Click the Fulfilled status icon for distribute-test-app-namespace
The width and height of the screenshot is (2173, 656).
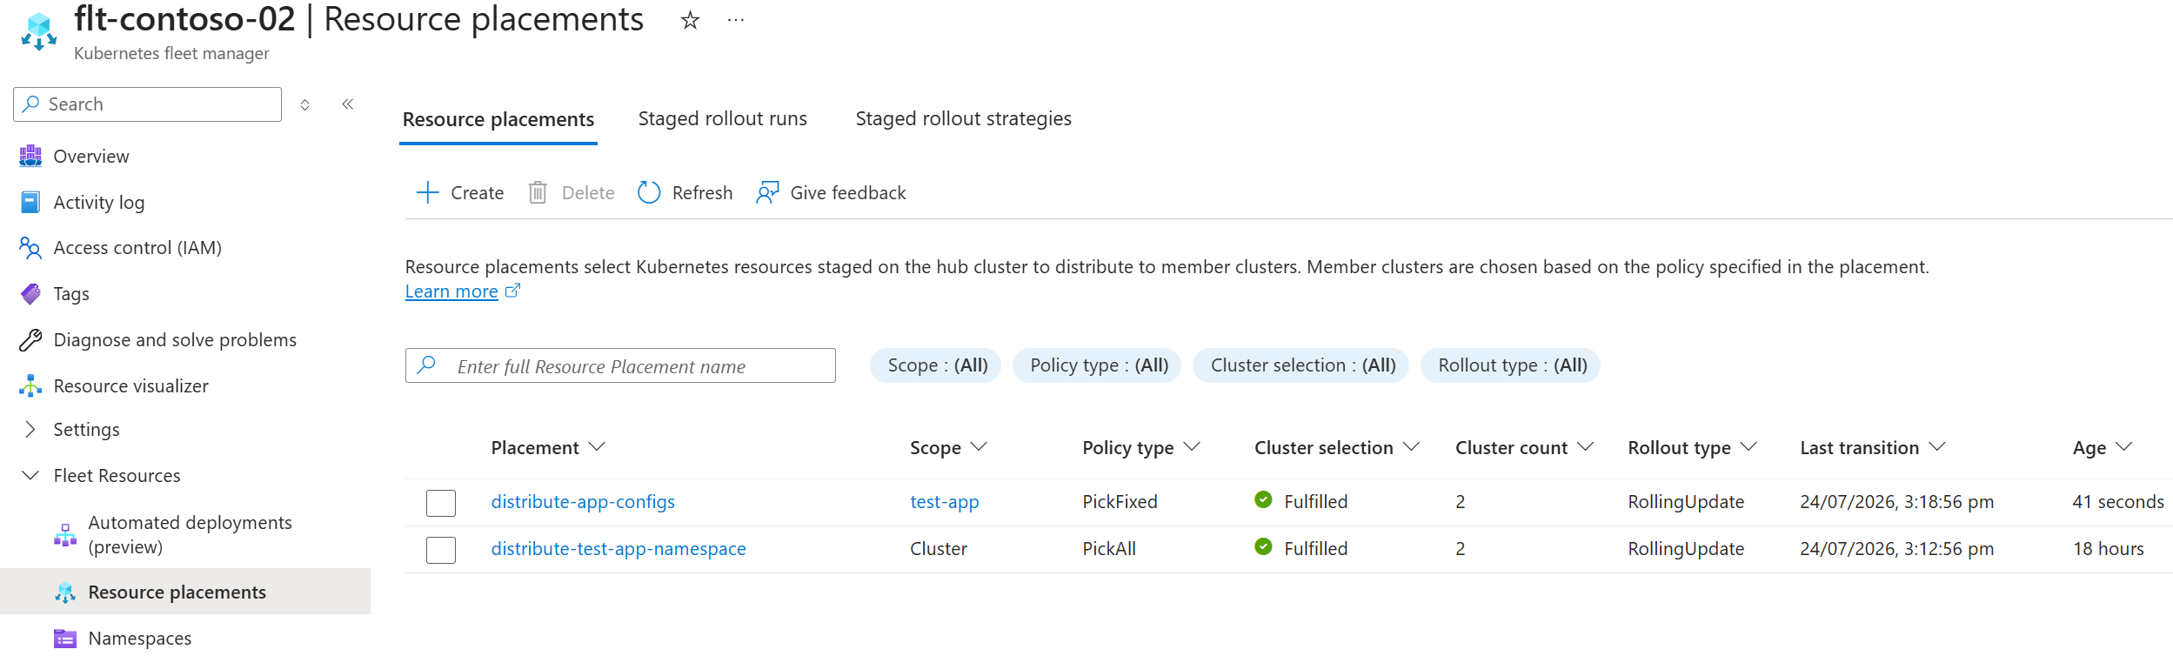point(1263,546)
